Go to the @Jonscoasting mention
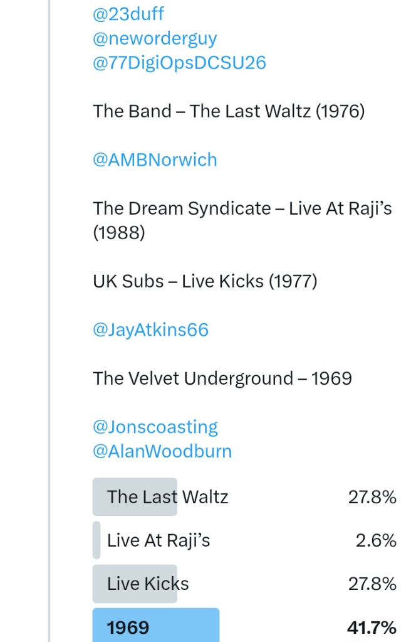 tap(155, 427)
